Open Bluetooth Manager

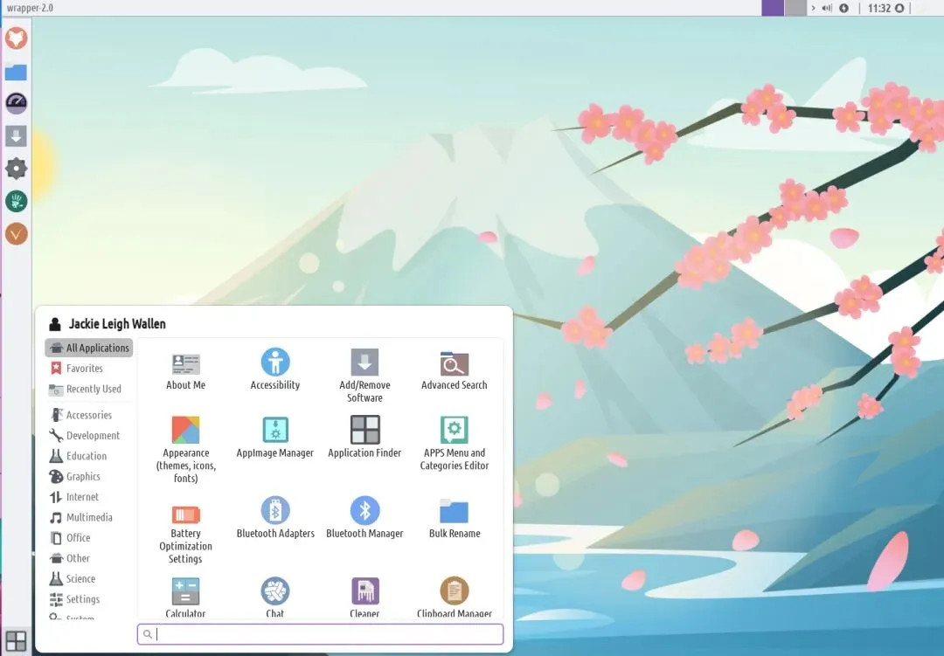[364, 518]
